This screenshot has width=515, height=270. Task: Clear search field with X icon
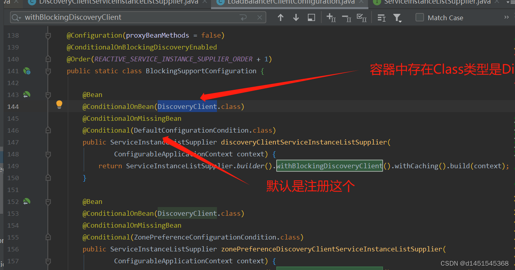pos(259,17)
